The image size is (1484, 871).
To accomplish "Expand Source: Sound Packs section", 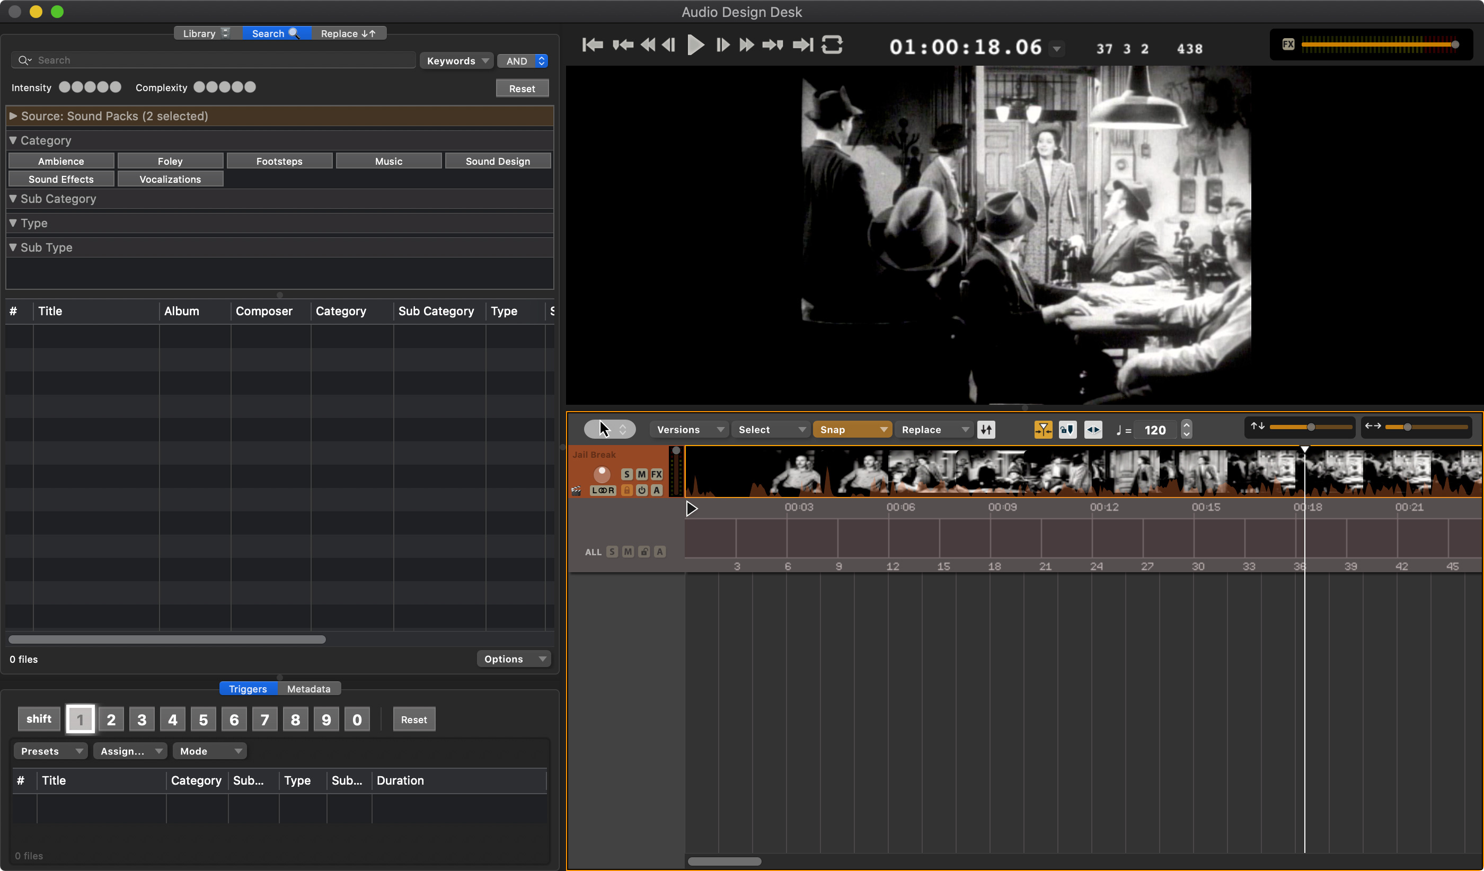I will 13,116.
